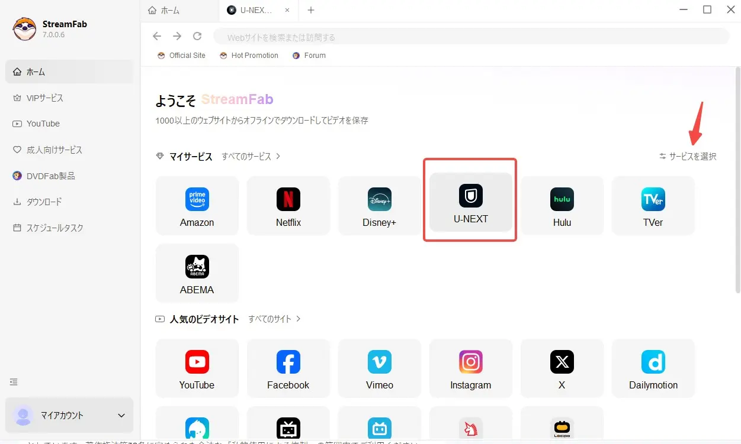Click the browser forward arrow

(x=177, y=37)
